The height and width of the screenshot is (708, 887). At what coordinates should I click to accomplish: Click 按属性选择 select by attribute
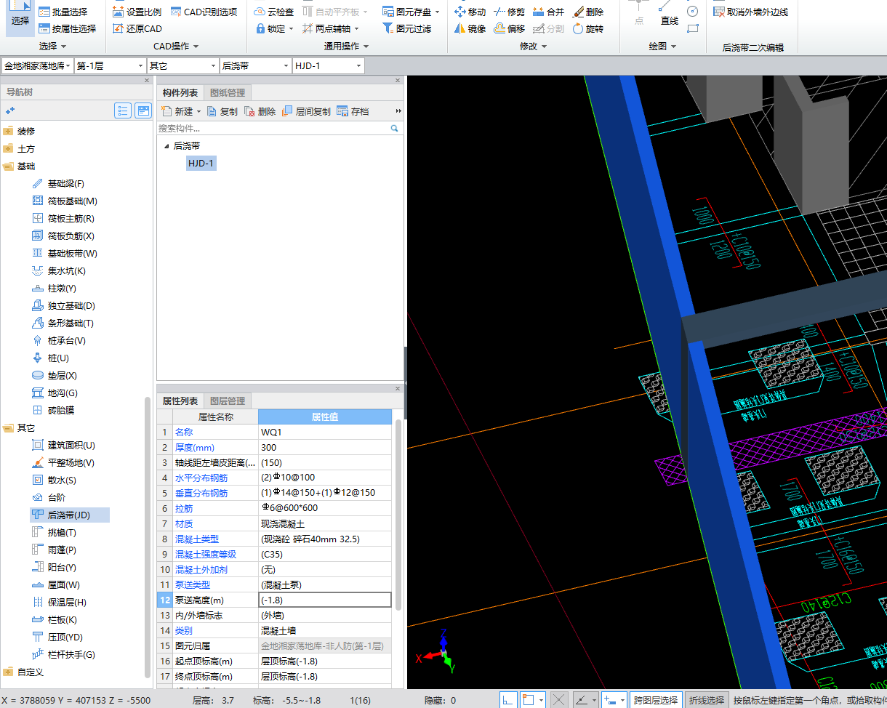[x=67, y=29]
